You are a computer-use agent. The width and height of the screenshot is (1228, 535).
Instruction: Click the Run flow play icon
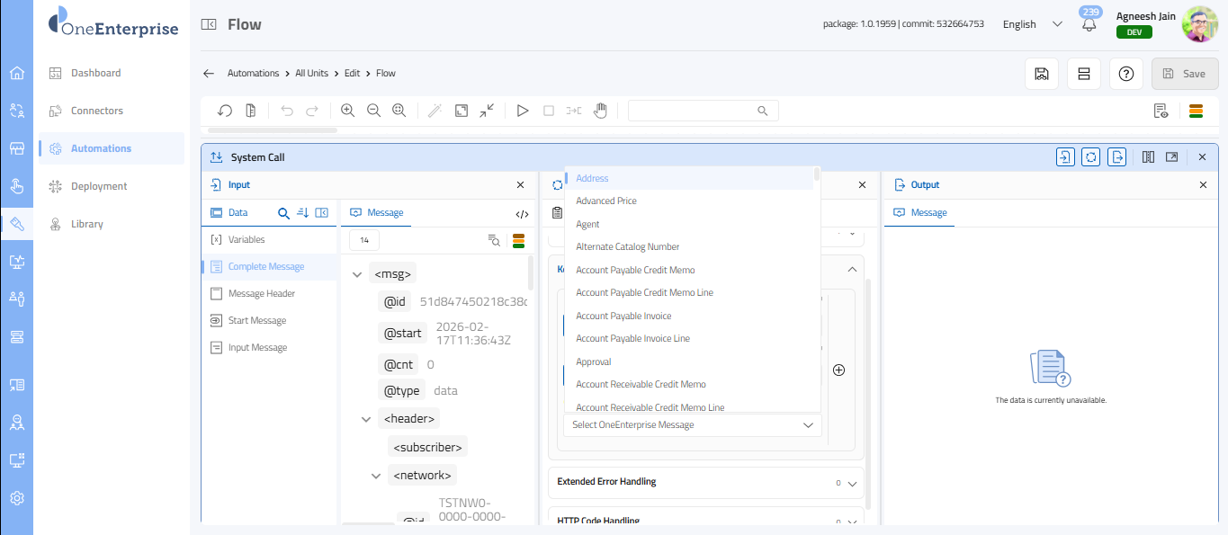pyautogui.click(x=523, y=111)
